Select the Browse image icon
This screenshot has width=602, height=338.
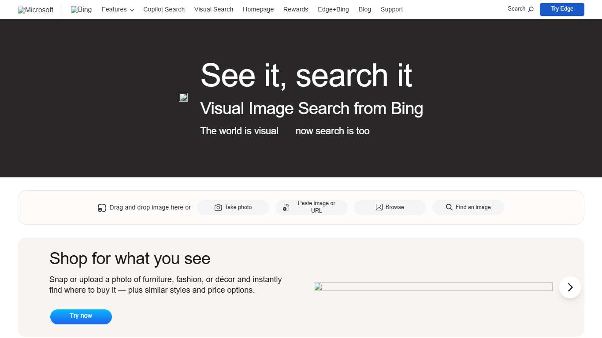click(379, 207)
